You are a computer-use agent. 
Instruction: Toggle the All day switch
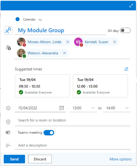click(125, 31)
